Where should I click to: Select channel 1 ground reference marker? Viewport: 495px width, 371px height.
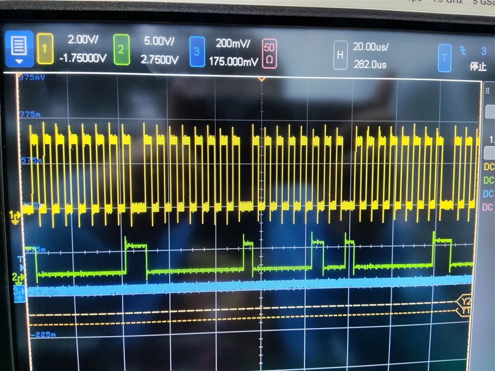pos(15,217)
